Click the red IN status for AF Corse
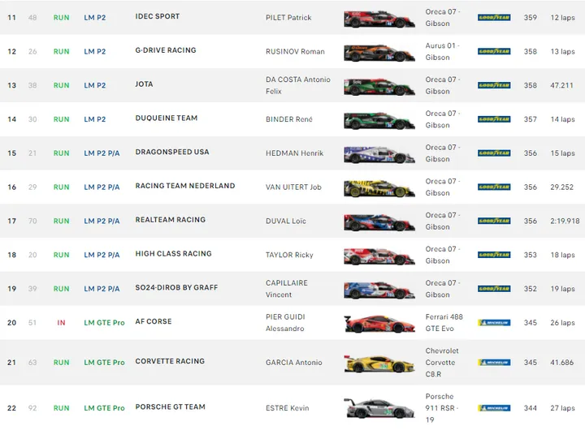The width and height of the screenshot is (585, 430). tap(61, 323)
